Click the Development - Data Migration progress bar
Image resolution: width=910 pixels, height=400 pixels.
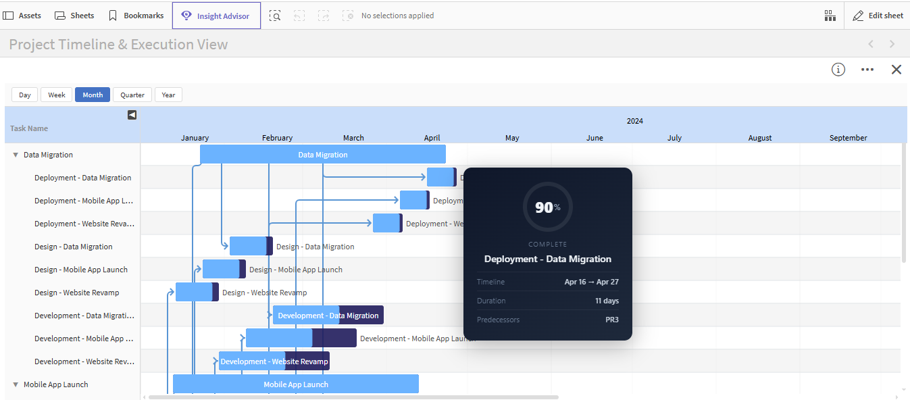pyautogui.click(x=328, y=316)
